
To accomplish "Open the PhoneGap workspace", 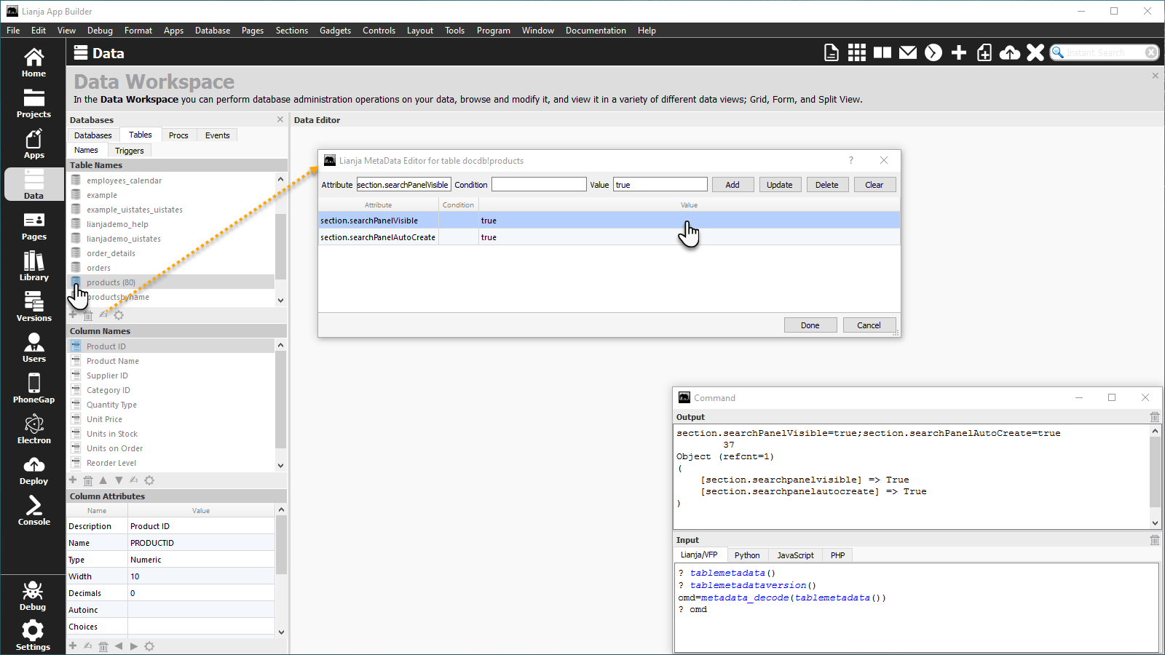I will pos(33,389).
